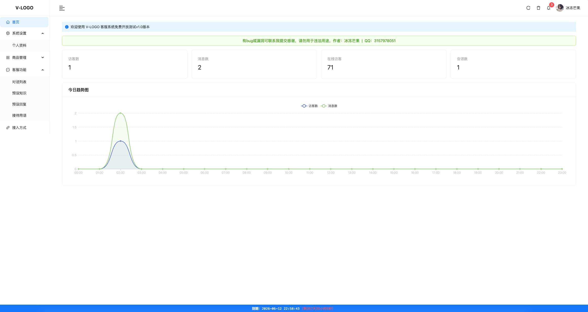Click the 在线访客 statistic card
588x312 pixels.
pyautogui.click(x=384, y=64)
